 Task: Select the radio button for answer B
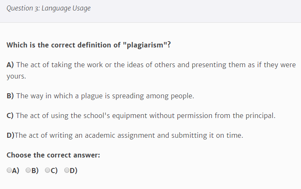(28, 171)
